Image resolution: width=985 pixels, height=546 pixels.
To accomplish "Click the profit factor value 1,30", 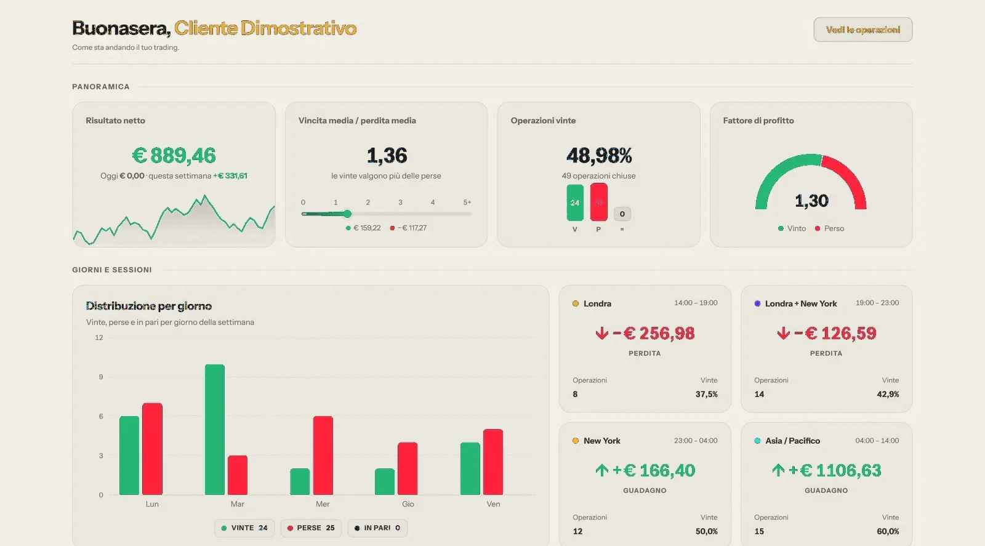I will pos(811,201).
